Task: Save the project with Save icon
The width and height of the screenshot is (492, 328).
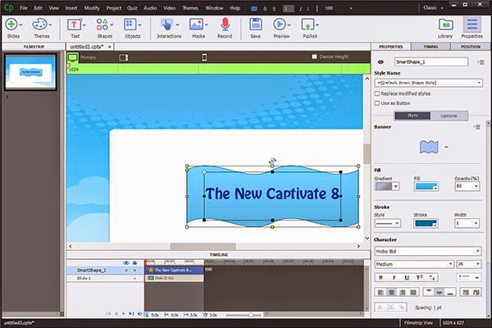Action: pos(255,25)
